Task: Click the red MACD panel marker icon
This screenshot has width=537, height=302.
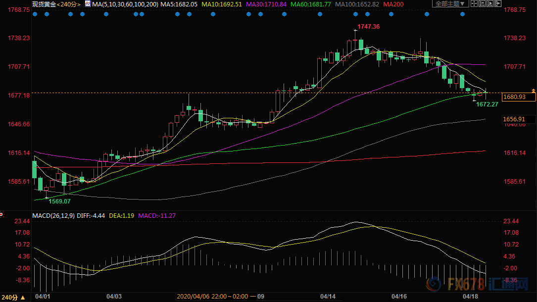Action: [2, 215]
